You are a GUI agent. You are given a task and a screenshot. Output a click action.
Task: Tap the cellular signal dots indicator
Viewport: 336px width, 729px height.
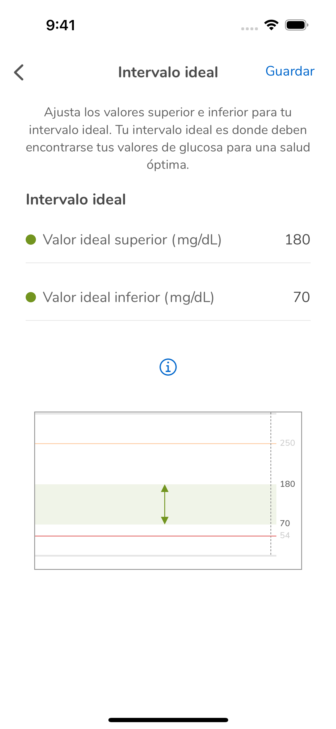pos(249,29)
